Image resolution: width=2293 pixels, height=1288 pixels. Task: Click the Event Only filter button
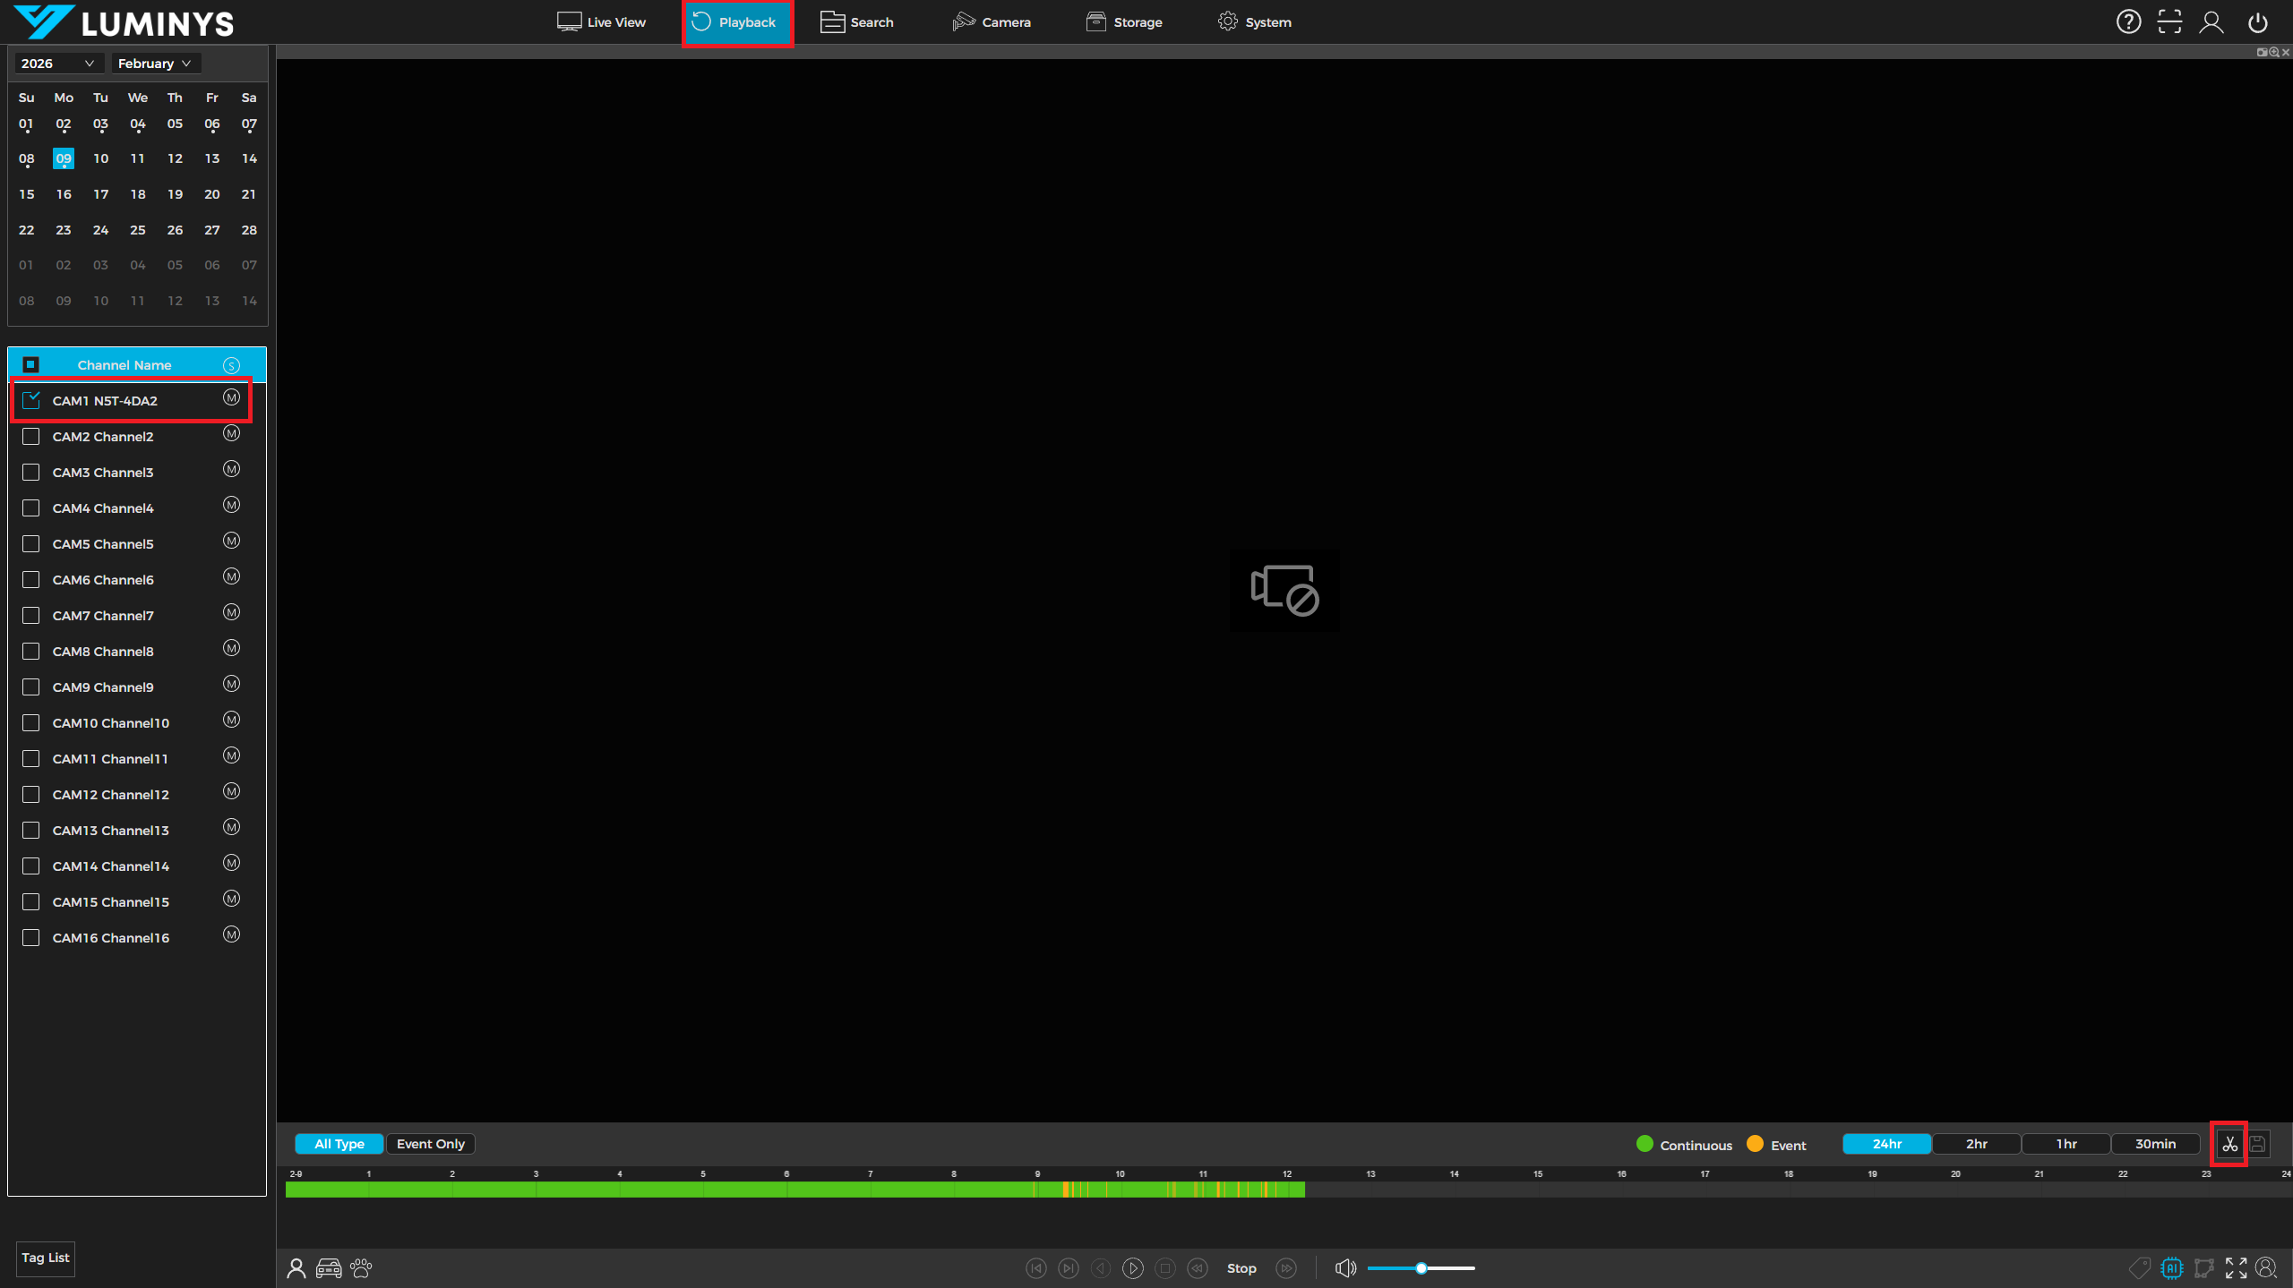tap(430, 1144)
